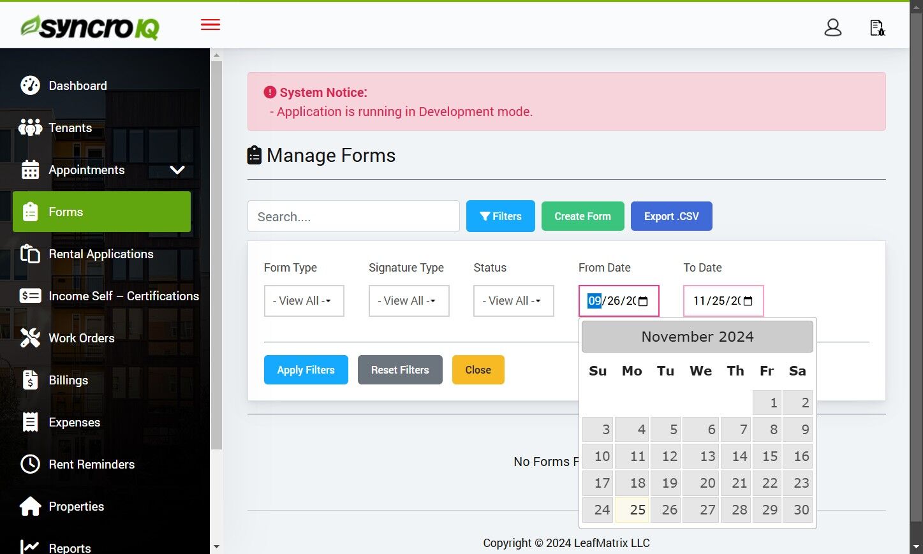
Task: Click the Rental Applications copy icon
Action: pos(30,254)
